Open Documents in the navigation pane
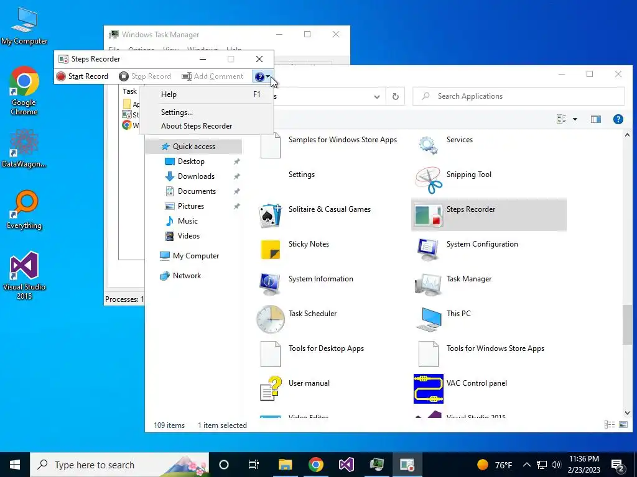The image size is (637, 477). pos(197,191)
